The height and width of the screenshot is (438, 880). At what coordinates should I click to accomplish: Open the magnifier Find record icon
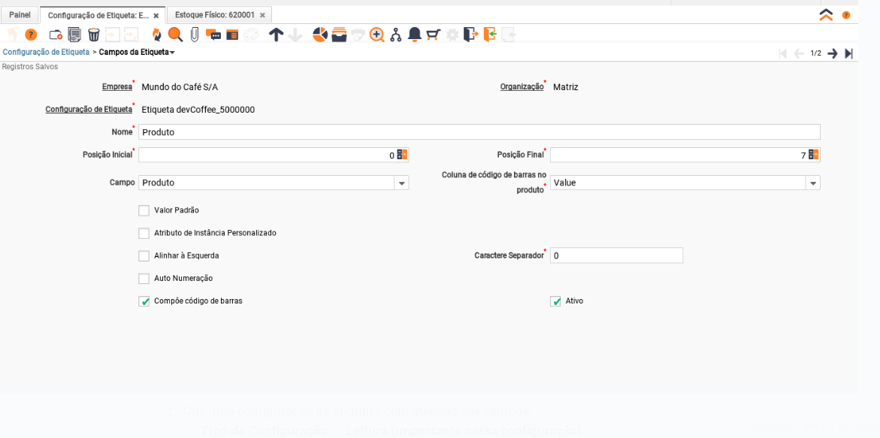coord(175,35)
